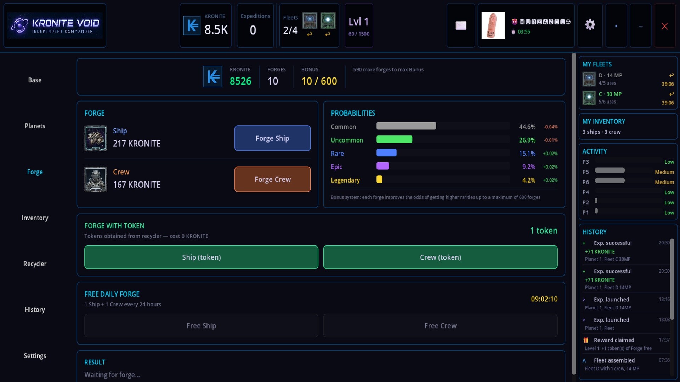Screen dimensions: 680x382
Task: Select second green fleet icon in header
Action: pyautogui.click(x=328, y=21)
